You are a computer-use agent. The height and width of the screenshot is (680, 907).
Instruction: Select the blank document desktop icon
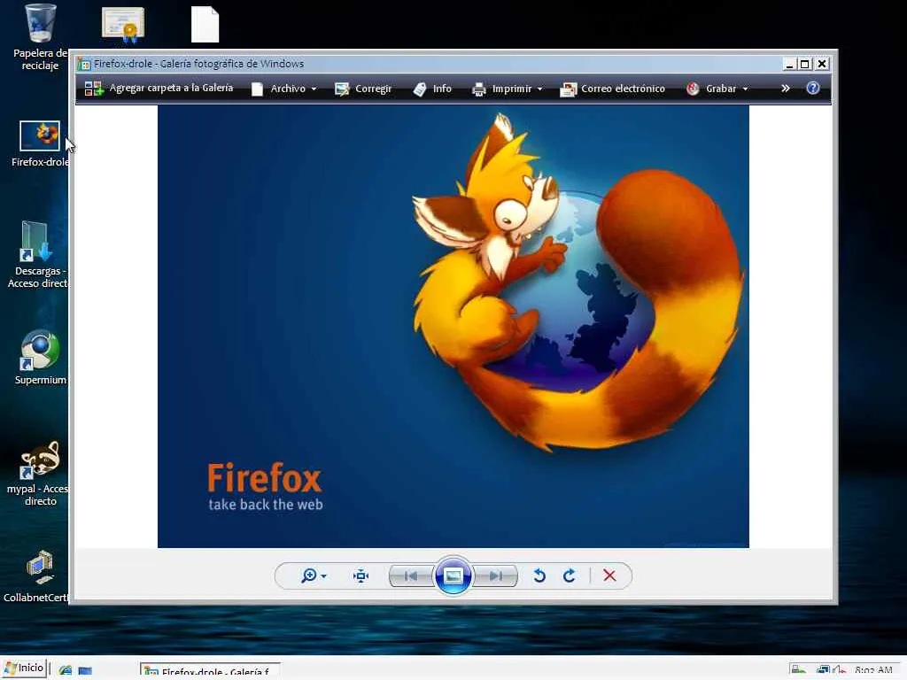click(205, 24)
